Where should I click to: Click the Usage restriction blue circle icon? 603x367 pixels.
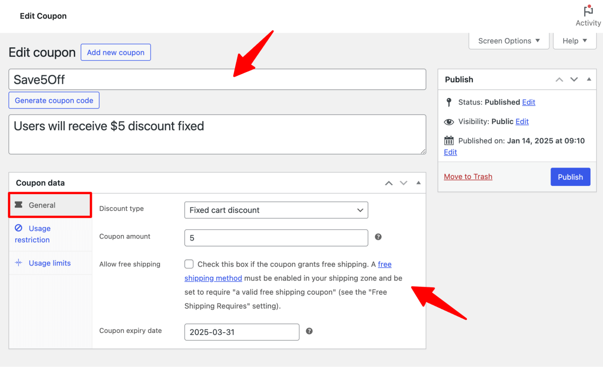(19, 228)
